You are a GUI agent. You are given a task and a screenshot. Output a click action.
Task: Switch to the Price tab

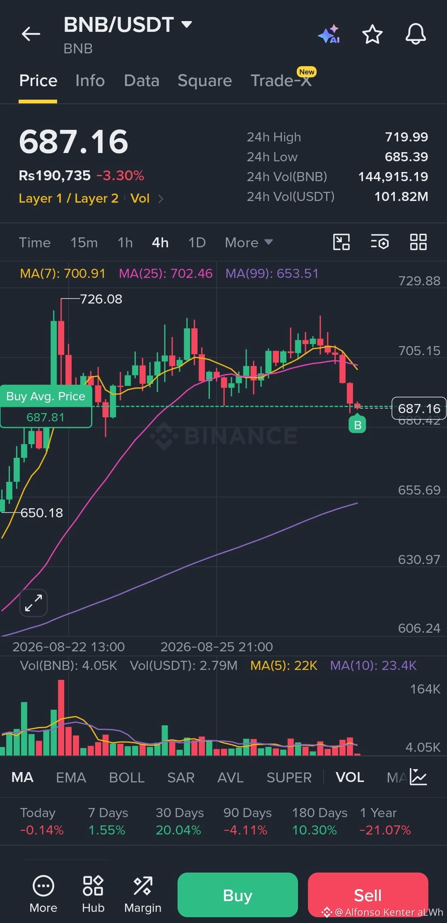tap(38, 81)
